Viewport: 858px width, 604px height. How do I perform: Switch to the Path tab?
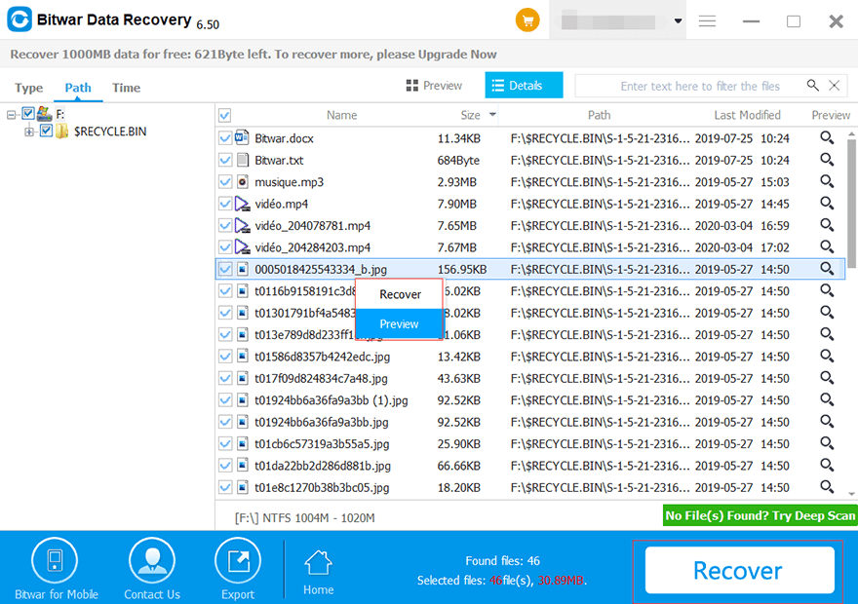tap(78, 88)
